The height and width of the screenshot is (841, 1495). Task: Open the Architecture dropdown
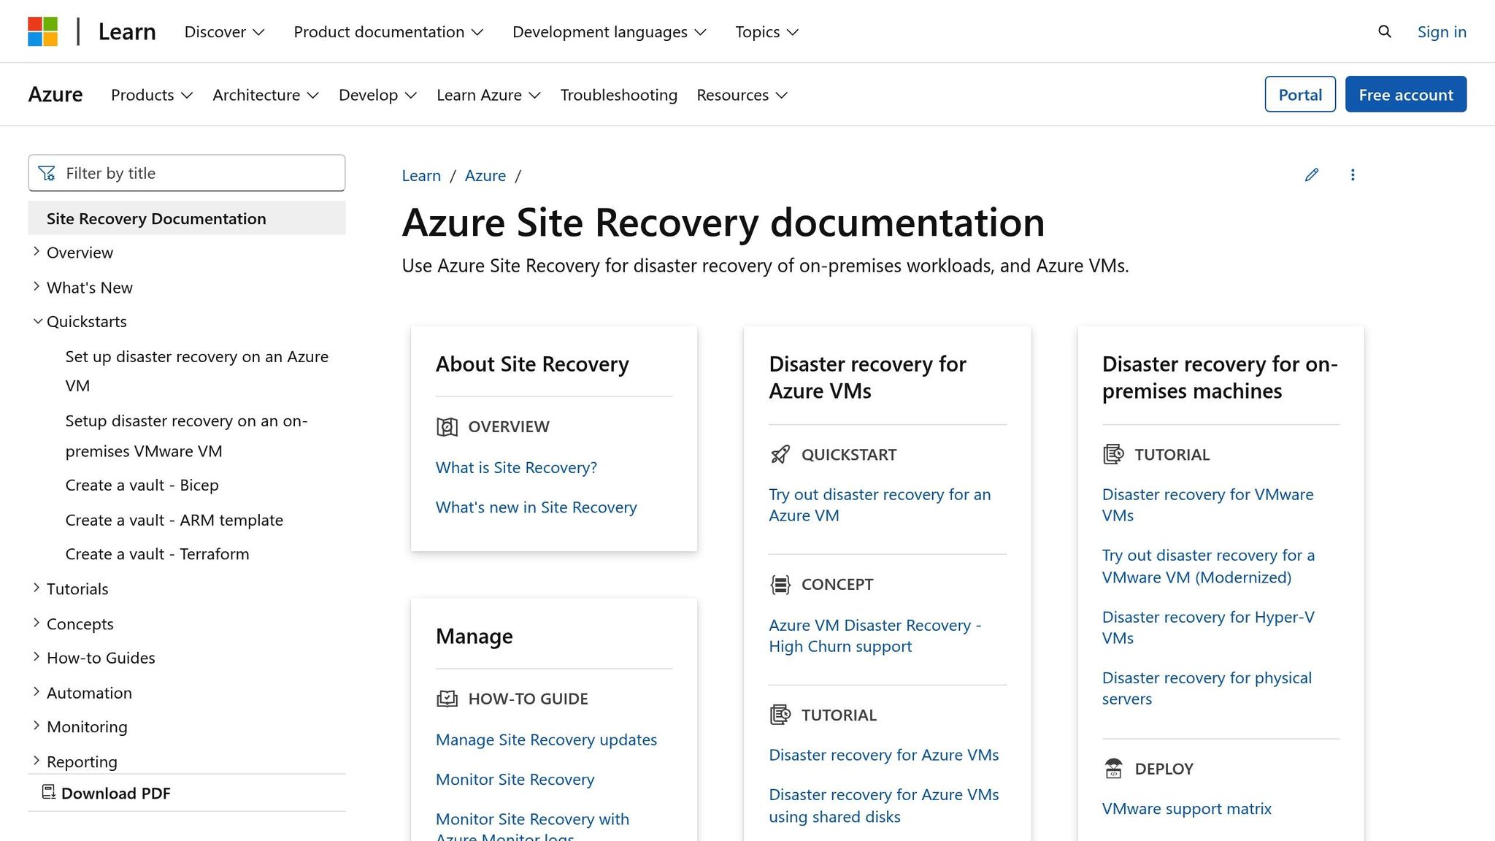(x=266, y=95)
